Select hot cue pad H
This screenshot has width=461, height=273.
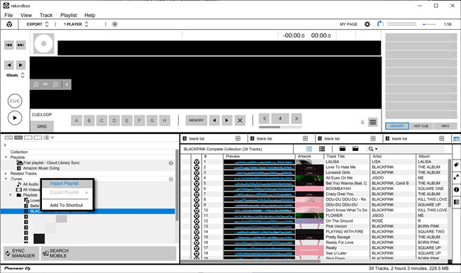(165, 121)
